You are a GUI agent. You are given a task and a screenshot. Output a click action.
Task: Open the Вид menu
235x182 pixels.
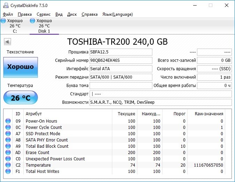coord(59,14)
